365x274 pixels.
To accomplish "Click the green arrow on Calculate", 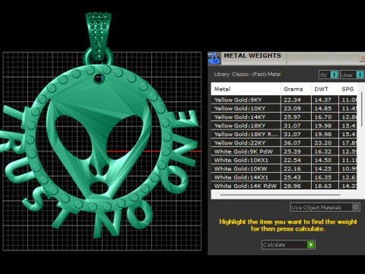I will [311, 244].
